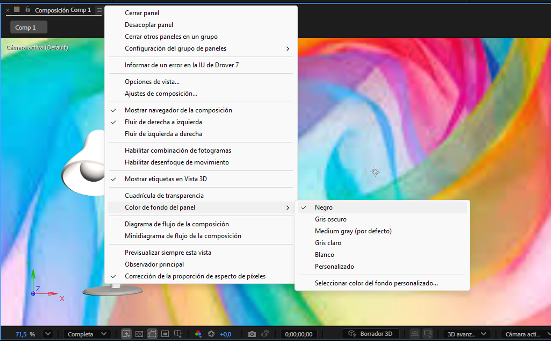551x341 pixels.
Task: Open the active camera view dropdown
Action: click(x=524, y=334)
